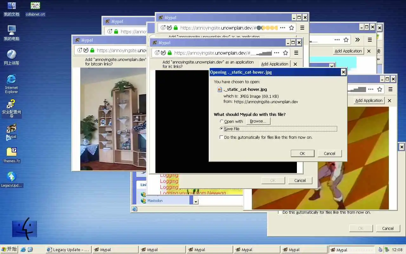Click star icon beside the >> overflow button
The width and height of the screenshot is (406, 254).
pyautogui.click(x=346, y=40)
